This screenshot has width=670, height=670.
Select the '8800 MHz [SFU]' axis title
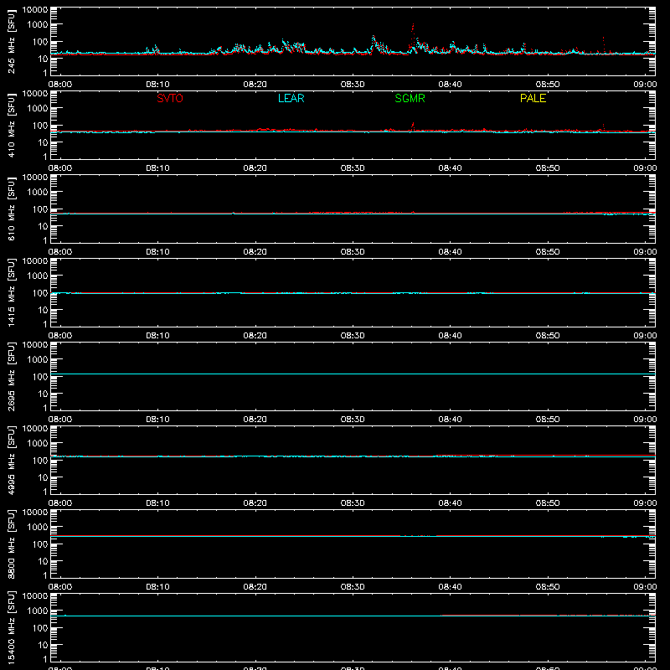[x=11, y=544]
